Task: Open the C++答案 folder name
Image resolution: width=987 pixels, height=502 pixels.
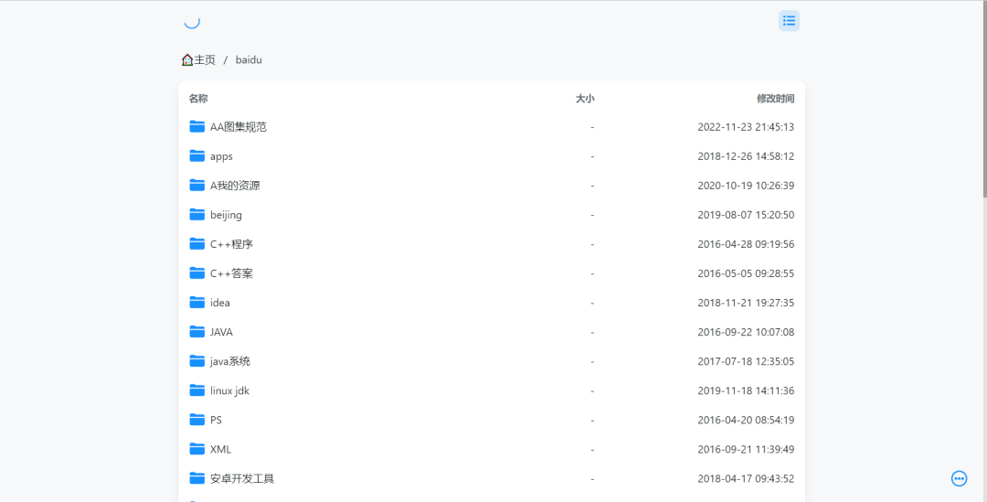Action: tap(231, 273)
